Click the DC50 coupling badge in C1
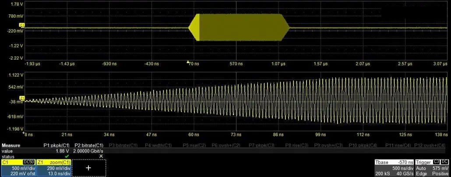The image size is (451, 177). click(29, 163)
